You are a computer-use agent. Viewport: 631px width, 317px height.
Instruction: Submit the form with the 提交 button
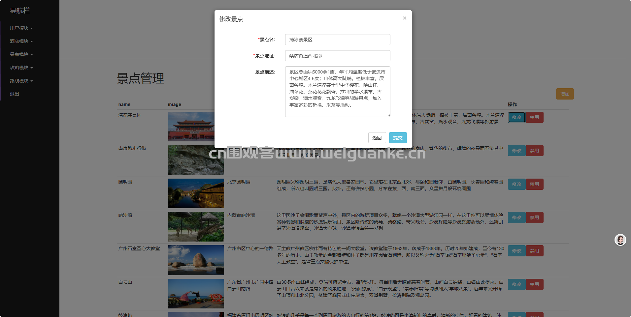pyautogui.click(x=398, y=138)
